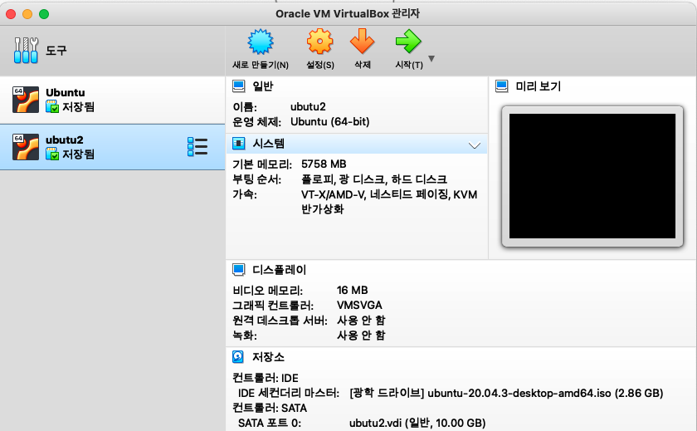
Task: Open the 디스플레이 section header
Action: pyautogui.click(x=279, y=270)
